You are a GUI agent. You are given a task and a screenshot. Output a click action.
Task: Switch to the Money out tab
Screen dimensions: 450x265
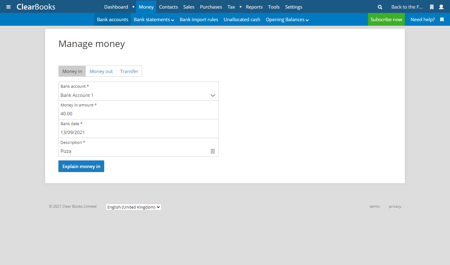coord(101,71)
